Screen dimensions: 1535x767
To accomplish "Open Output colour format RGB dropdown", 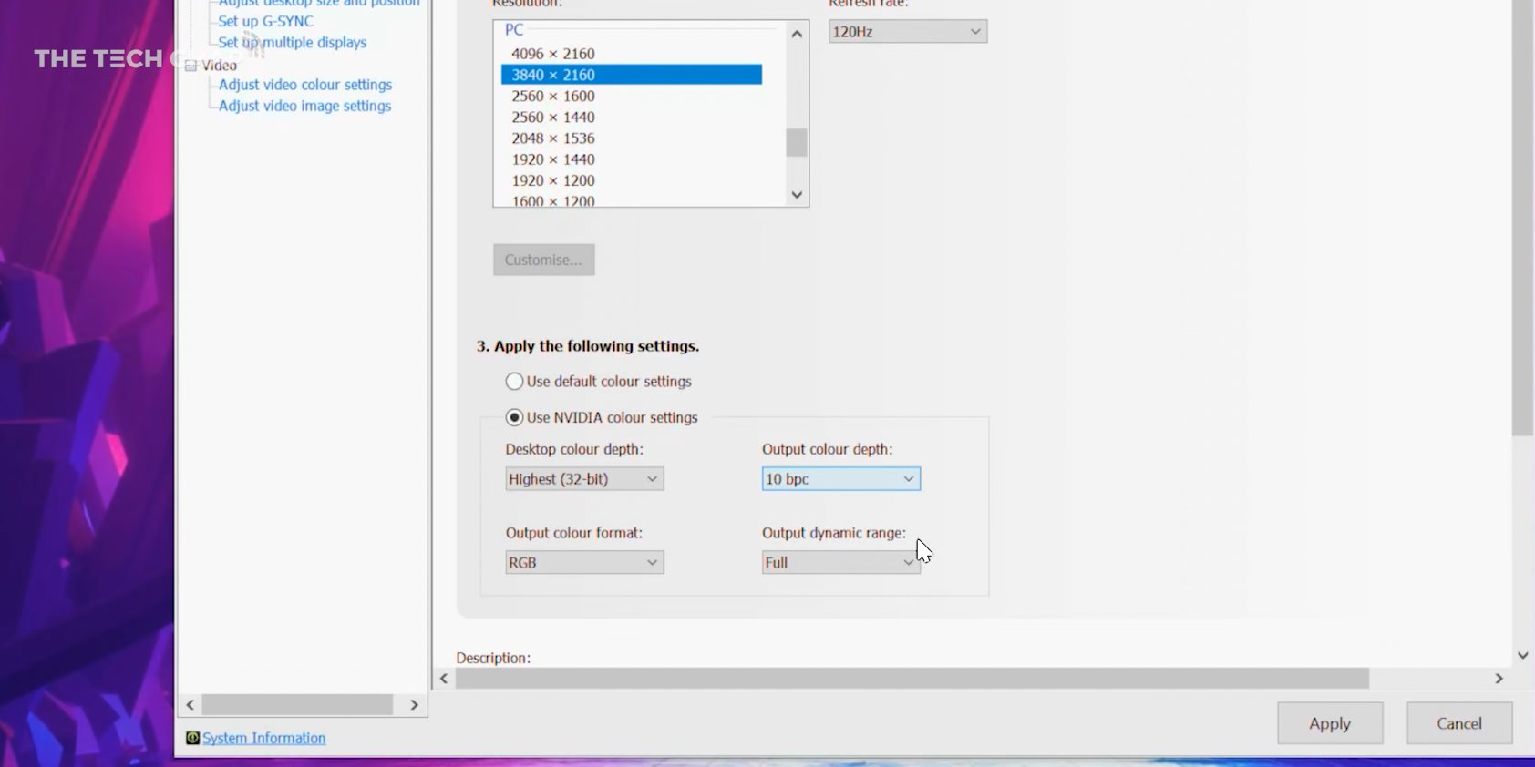I will [584, 563].
